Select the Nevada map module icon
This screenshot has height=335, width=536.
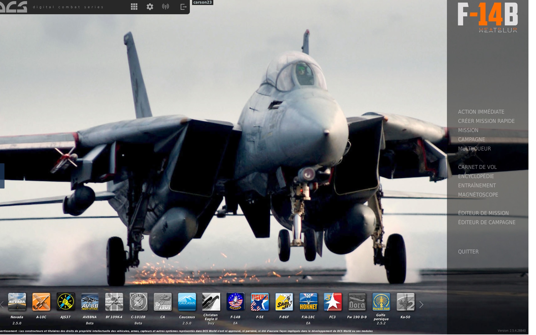pos(17,302)
